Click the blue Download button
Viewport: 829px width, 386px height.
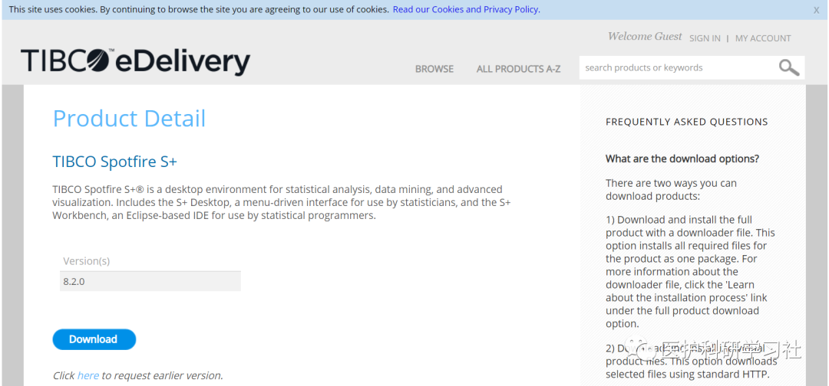94,339
